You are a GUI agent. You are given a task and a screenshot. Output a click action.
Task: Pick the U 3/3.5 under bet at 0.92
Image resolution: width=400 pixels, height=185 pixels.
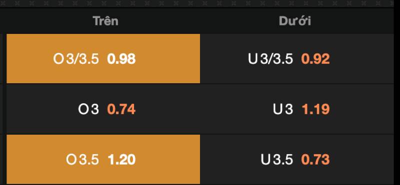(x=297, y=58)
